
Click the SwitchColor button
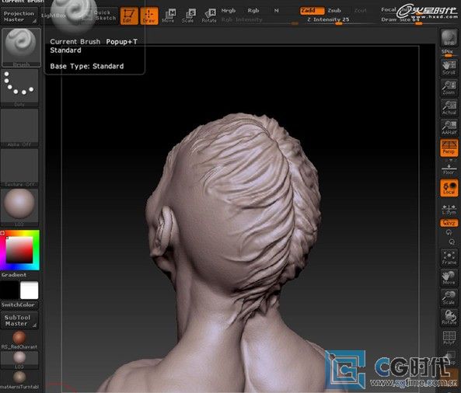pyautogui.click(x=18, y=305)
